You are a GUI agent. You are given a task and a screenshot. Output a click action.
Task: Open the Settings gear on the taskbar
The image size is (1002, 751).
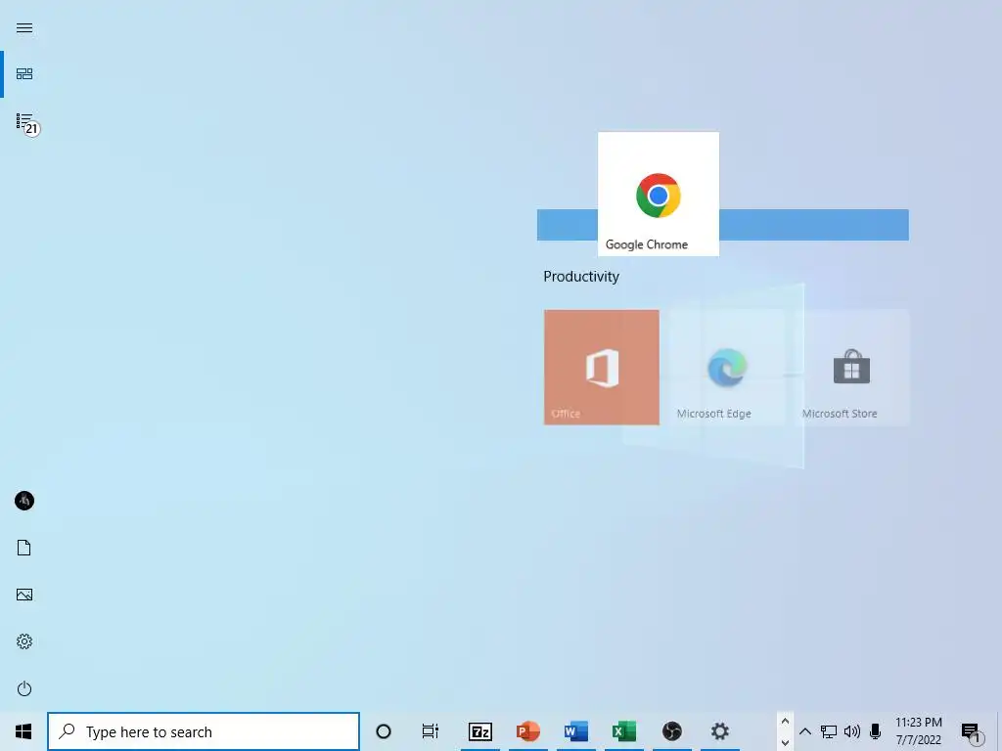719,731
